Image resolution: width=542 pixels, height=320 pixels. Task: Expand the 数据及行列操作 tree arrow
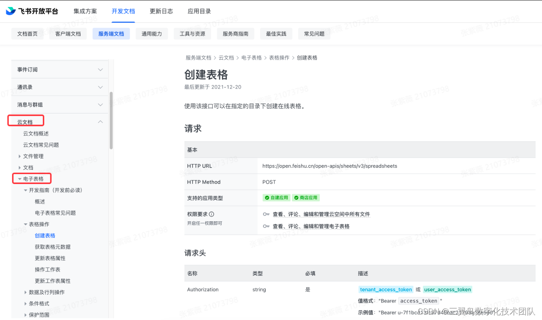pos(26,292)
